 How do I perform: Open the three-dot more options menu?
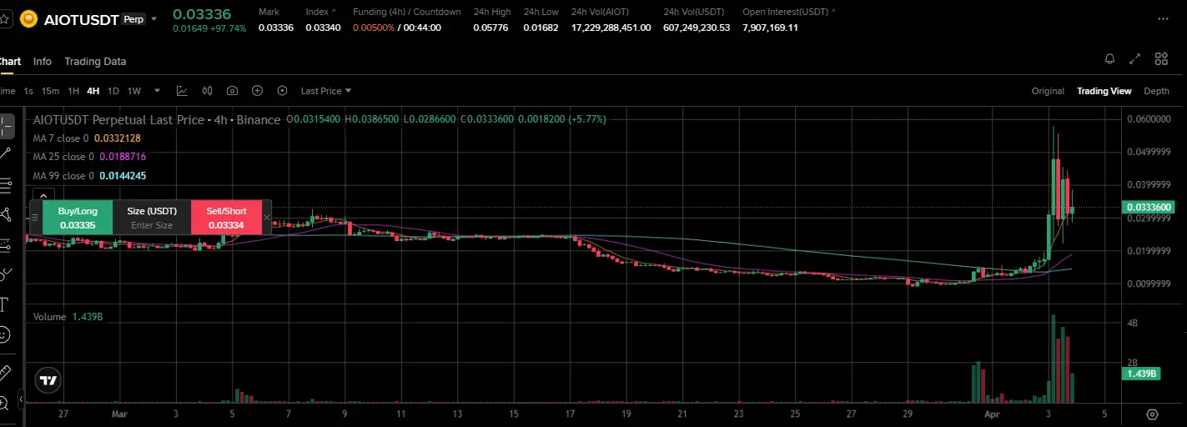click(1163, 18)
